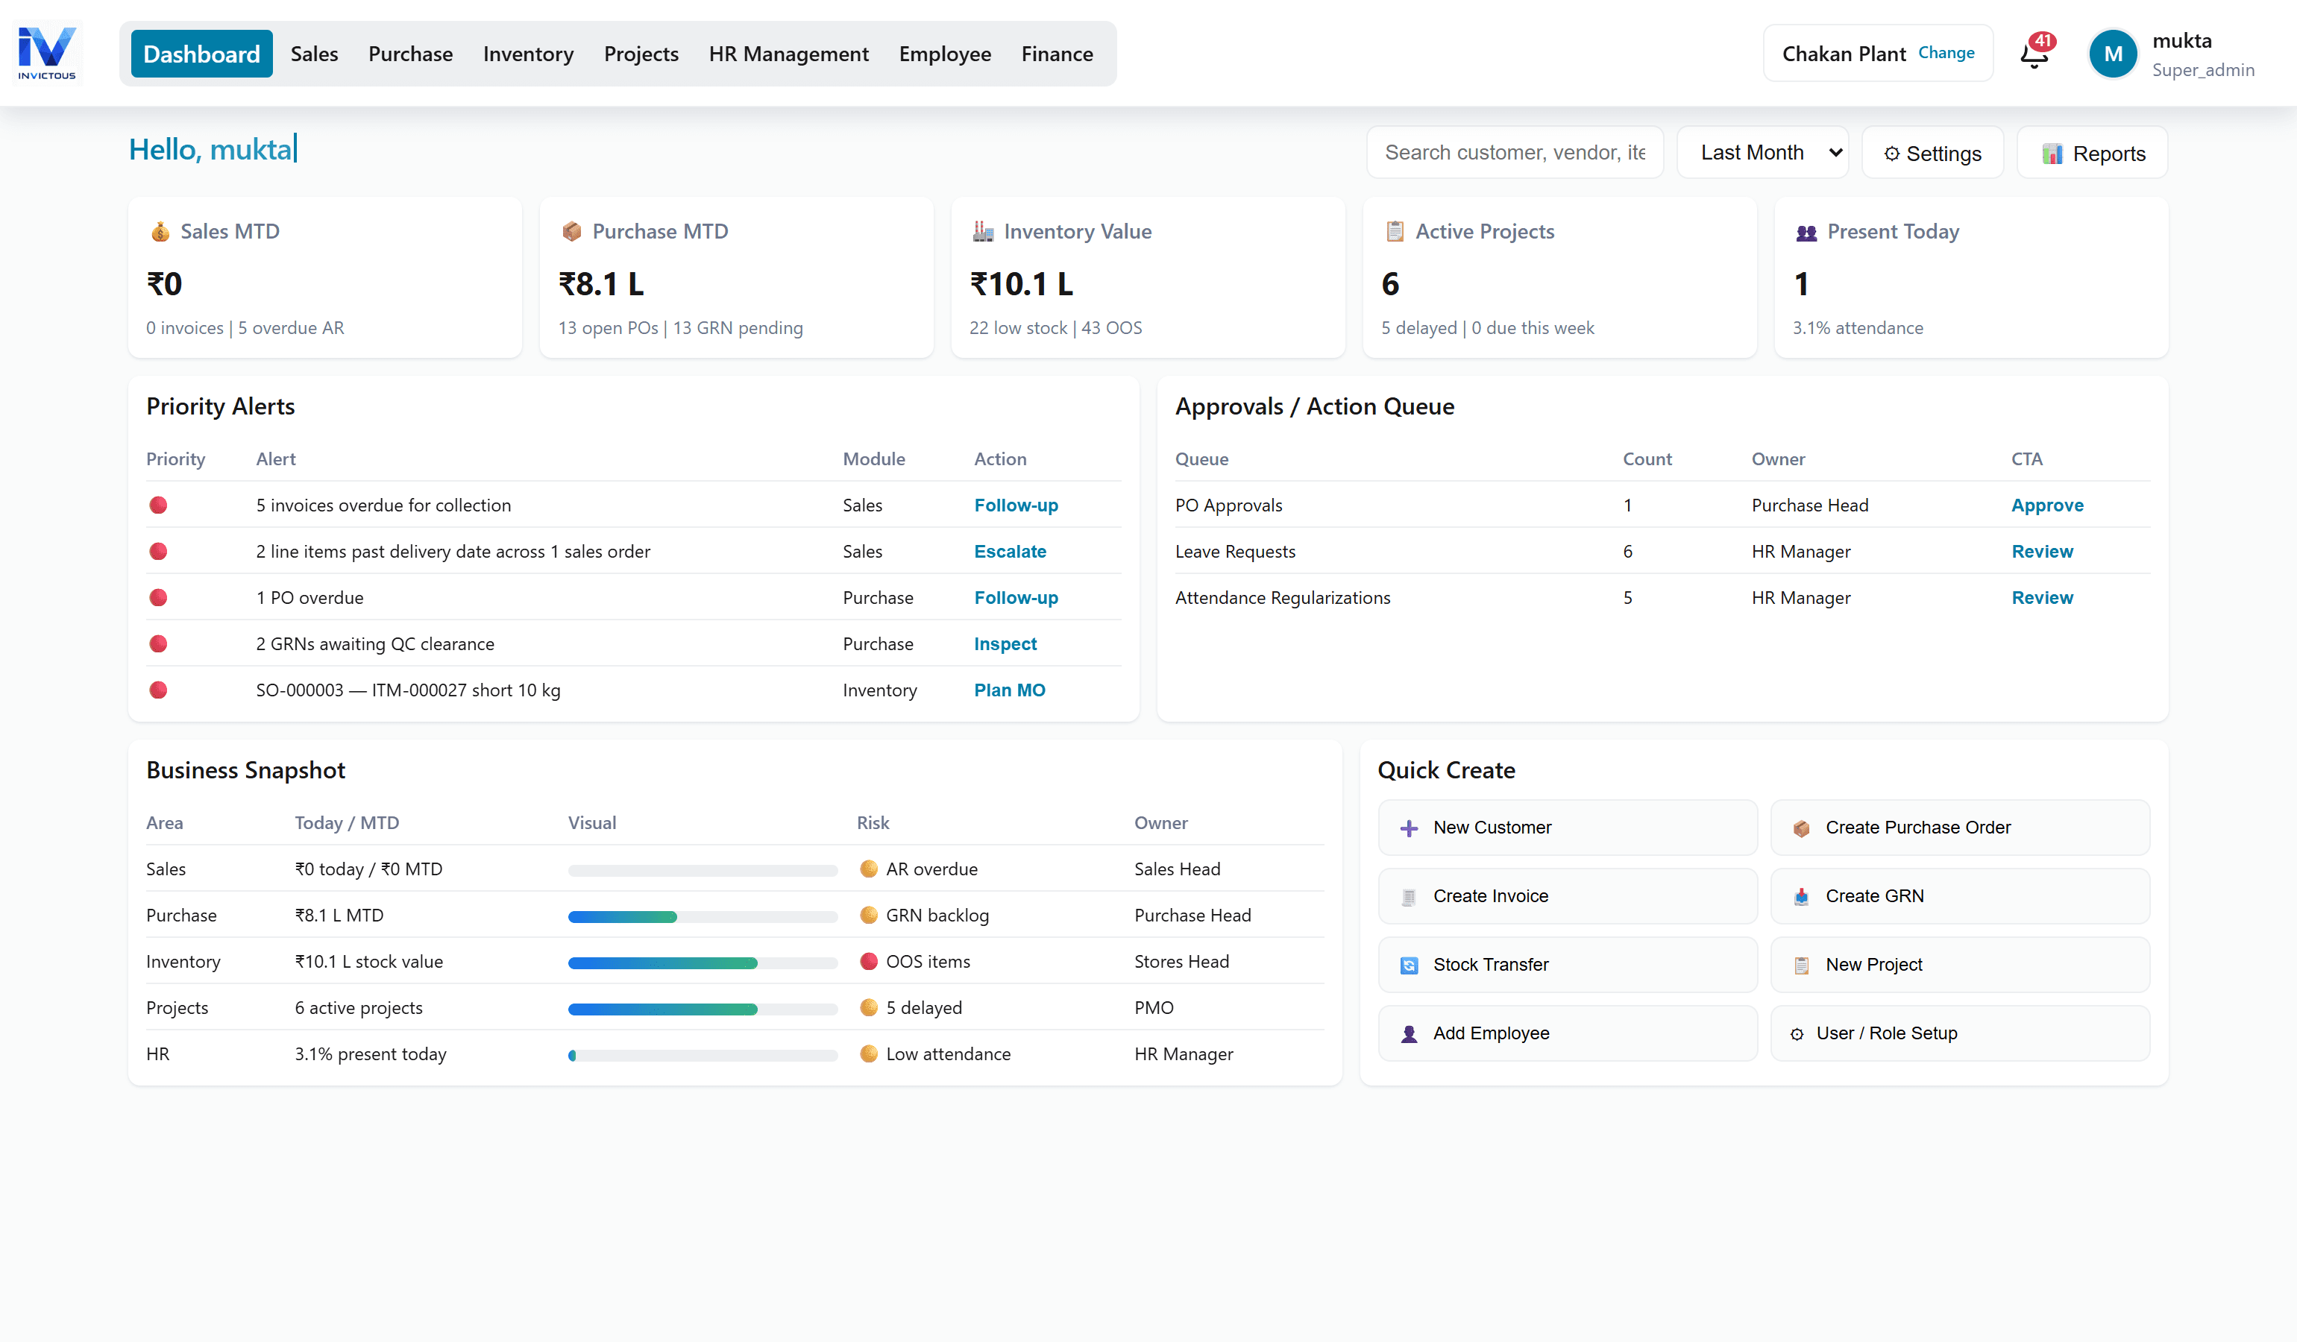2297x1342 pixels.
Task: Click the Invictous logo
Action: 46,53
